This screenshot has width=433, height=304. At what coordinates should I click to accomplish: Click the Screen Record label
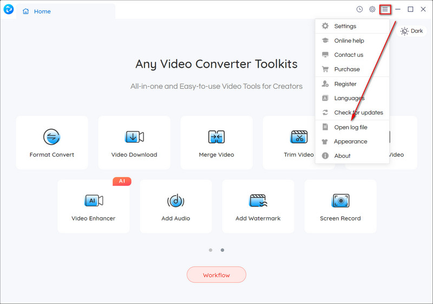point(340,218)
